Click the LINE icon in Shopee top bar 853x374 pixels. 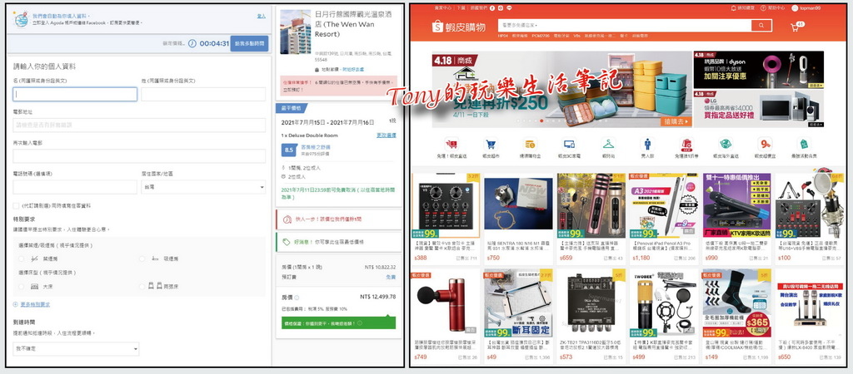point(509,8)
